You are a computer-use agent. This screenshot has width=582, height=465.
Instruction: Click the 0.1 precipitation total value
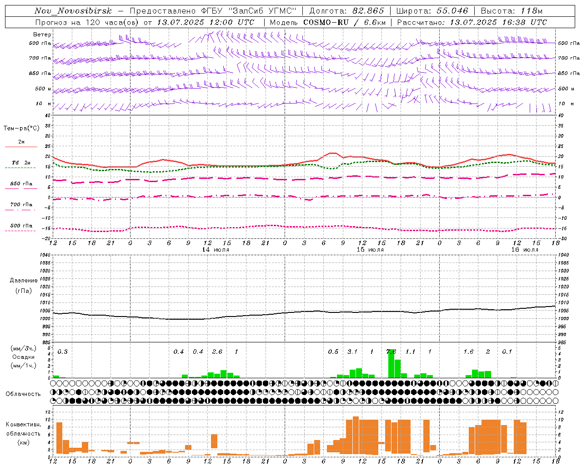(x=507, y=352)
